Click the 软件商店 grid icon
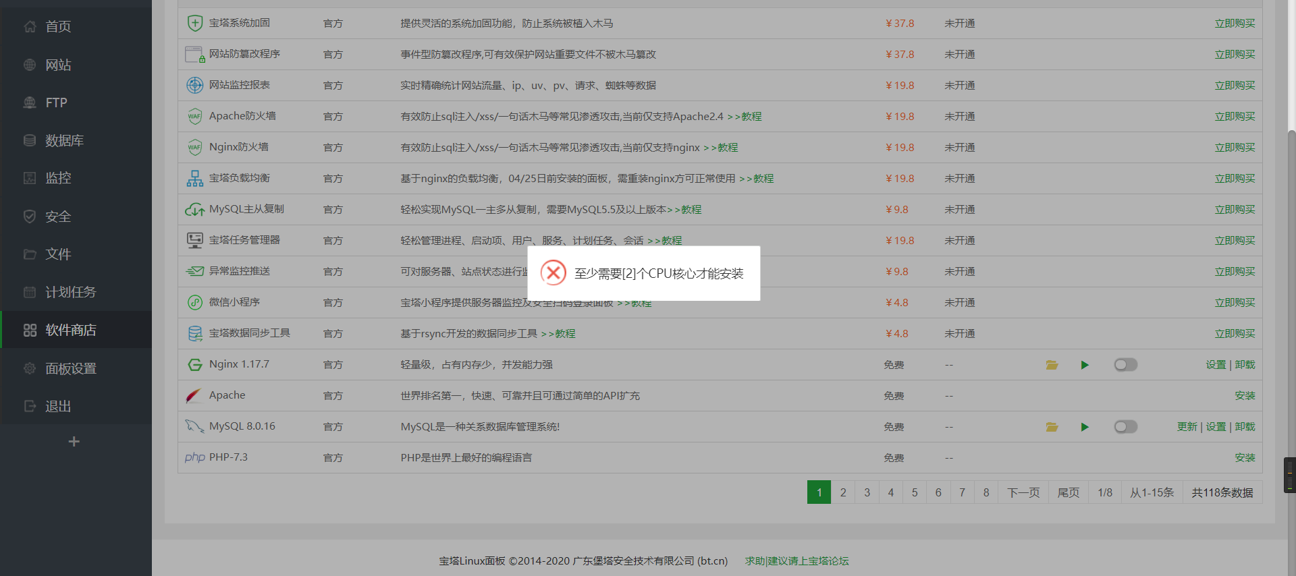This screenshot has width=1296, height=576. (x=30, y=330)
